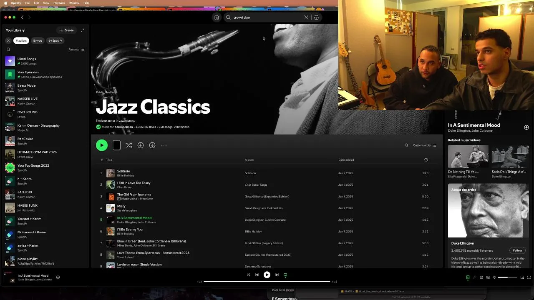
Task: Open the Duke Ellington 'About the artist' photo
Action: [x=489, y=211]
